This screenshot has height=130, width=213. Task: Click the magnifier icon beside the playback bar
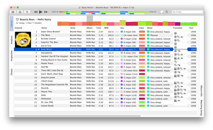[162, 12]
